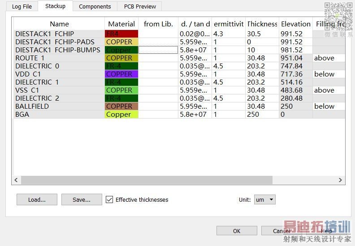Click the filling value 'below' in BALLFIELD row
The image size is (355, 246).
click(x=324, y=106)
